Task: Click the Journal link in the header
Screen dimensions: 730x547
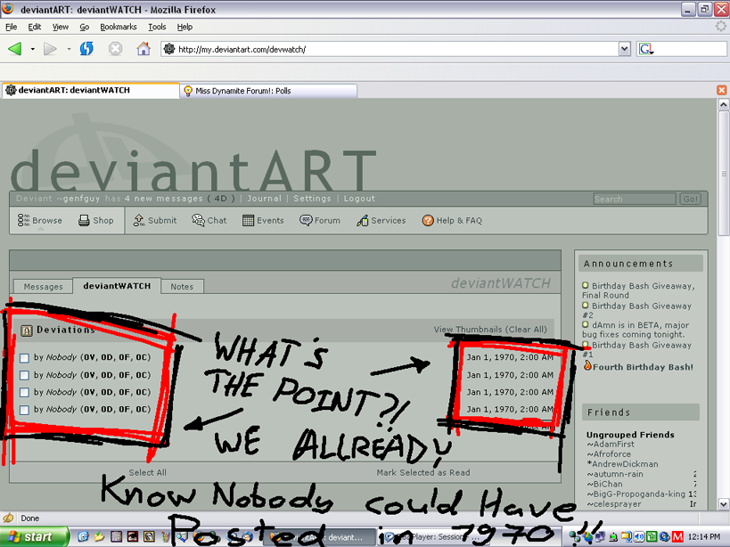Action: coord(264,199)
